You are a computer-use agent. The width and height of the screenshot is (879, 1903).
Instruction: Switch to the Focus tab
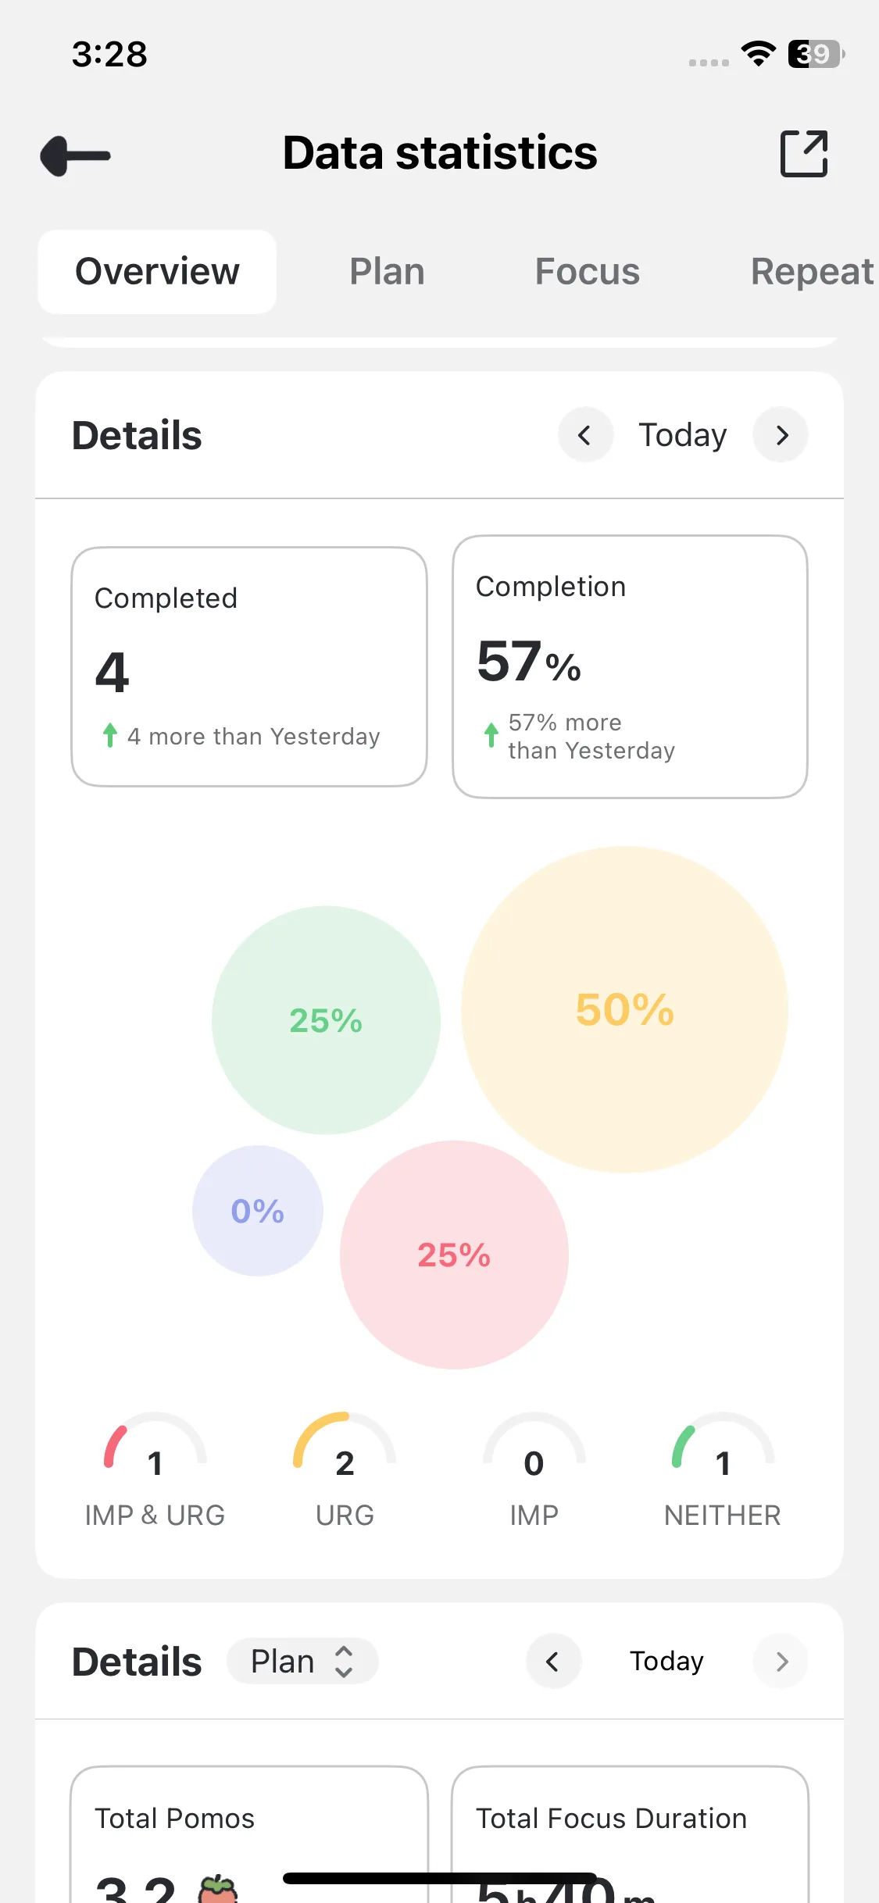[588, 272]
